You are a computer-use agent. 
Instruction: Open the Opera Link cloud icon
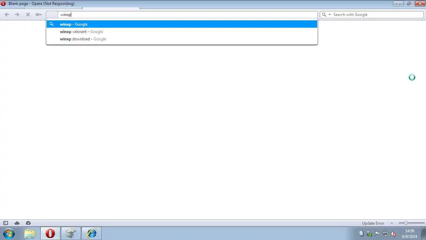tap(17, 223)
